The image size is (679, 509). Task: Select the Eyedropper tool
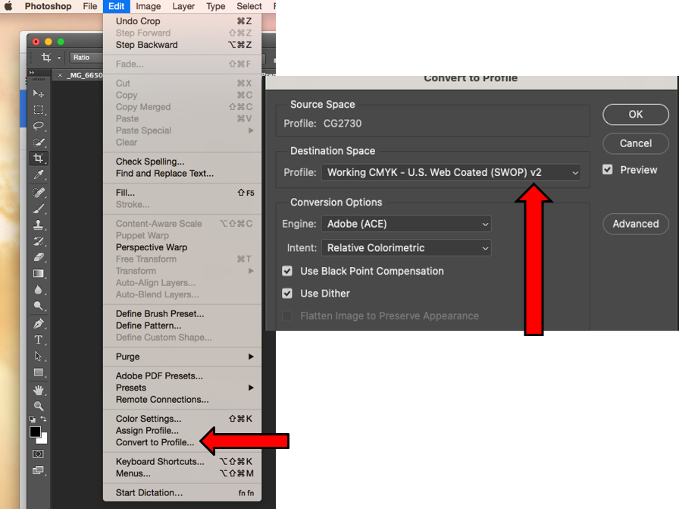point(38,174)
